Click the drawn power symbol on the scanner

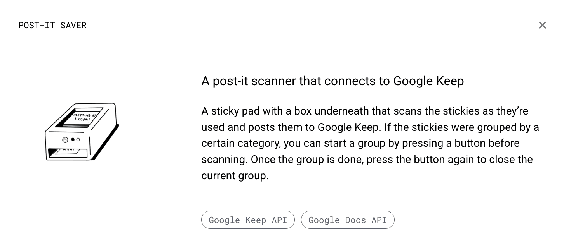point(64,140)
